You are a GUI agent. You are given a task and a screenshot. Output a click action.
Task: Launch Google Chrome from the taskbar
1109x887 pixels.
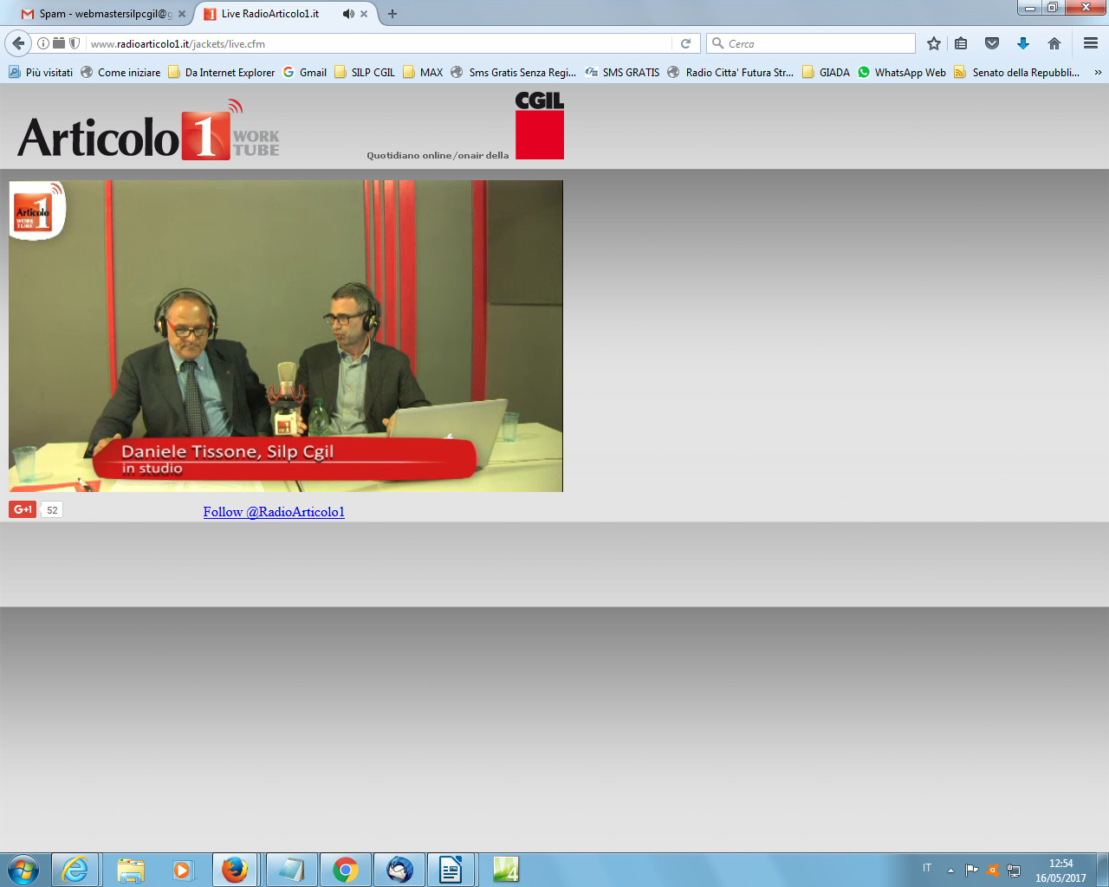click(346, 870)
